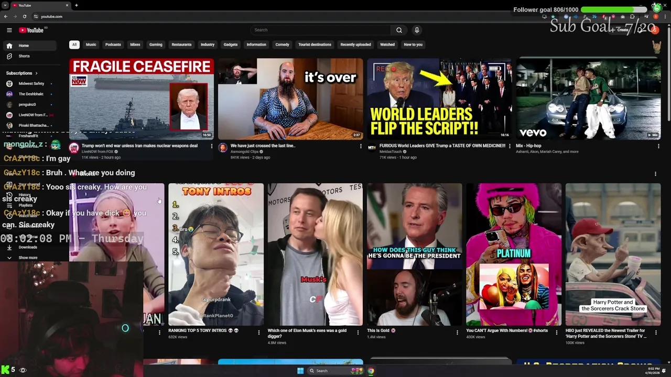Open the YouTube hamburger guide menu
The height and width of the screenshot is (377, 671).
9,30
